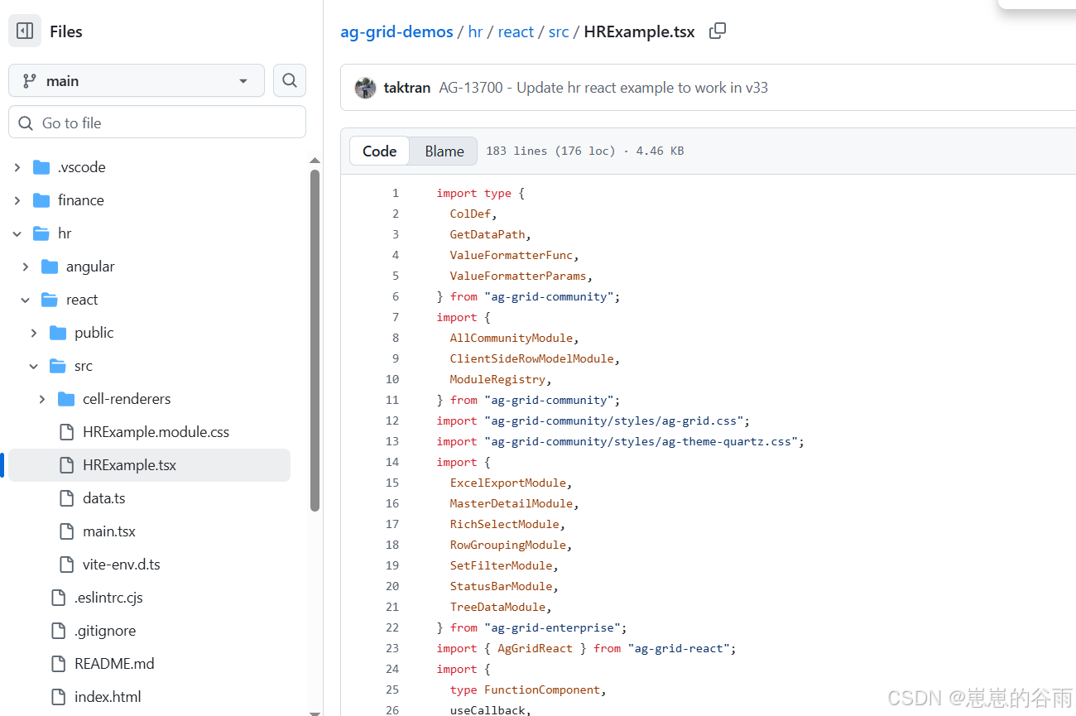Expand the finance folder chevron
The width and height of the screenshot is (1076, 716).
[x=17, y=200]
